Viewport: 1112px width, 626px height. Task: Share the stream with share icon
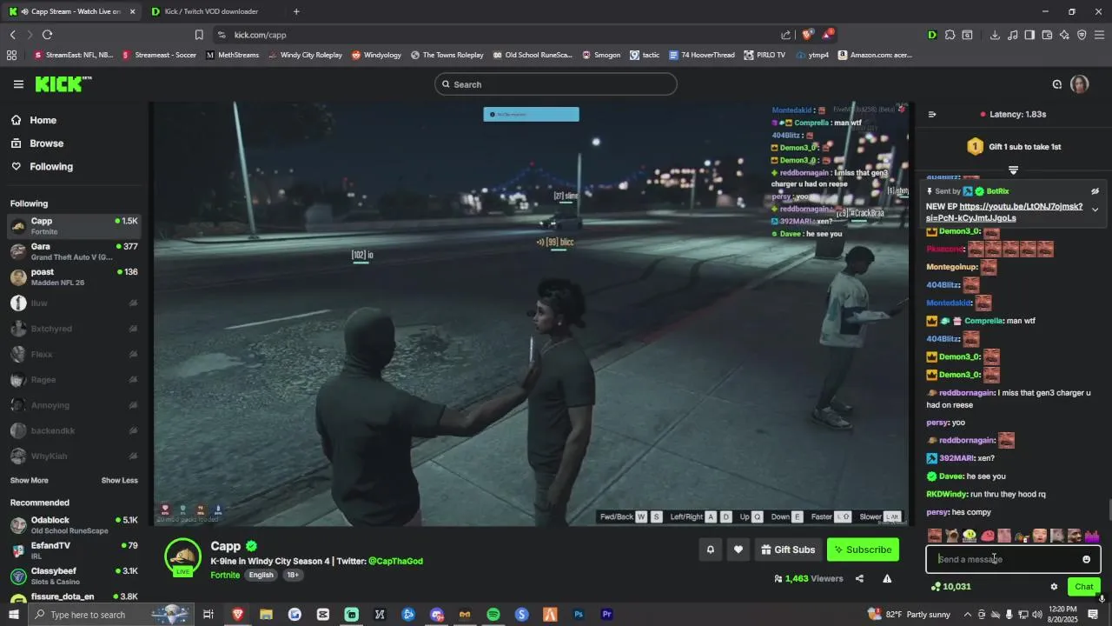(859, 578)
